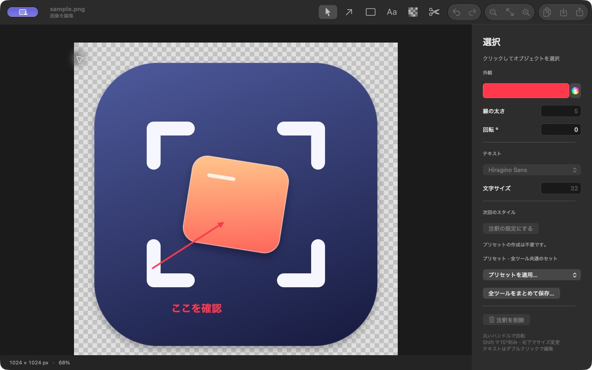The width and height of the screenshot is (592, 370).
Task: Click the 画像を編集 subtitle text
Action: coord(62,16)
